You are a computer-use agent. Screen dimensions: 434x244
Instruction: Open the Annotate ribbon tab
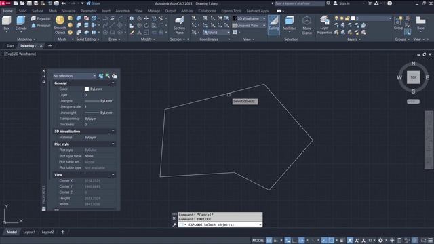pyautogui.click(x=122, y=11)
